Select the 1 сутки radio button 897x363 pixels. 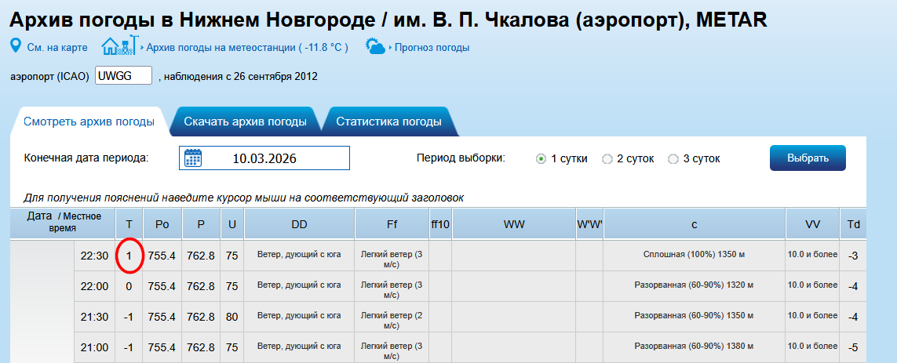(541, 159)
